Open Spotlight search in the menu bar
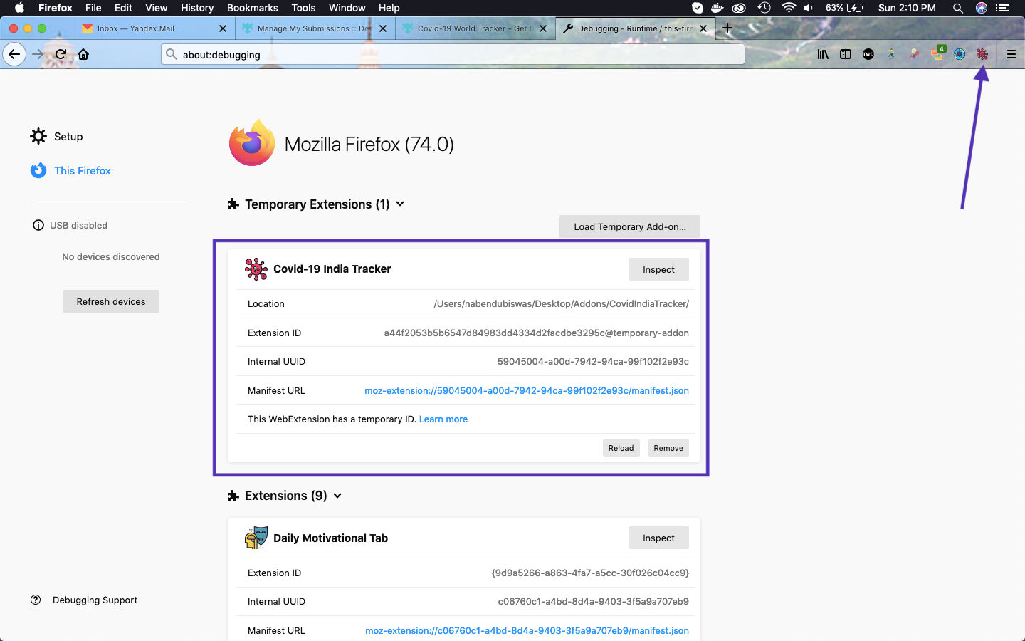Image resolution: width=1025 pixels, height=641 pixels. [958, 8]
